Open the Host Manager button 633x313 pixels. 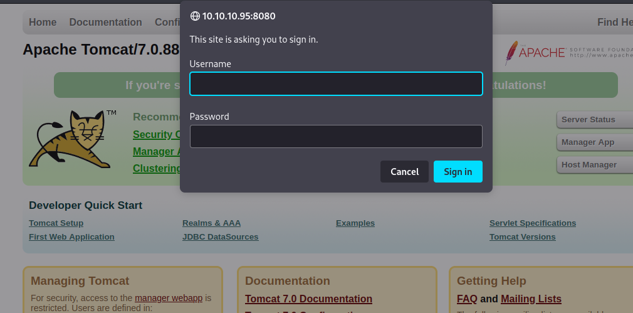click(x=595, y=165)
